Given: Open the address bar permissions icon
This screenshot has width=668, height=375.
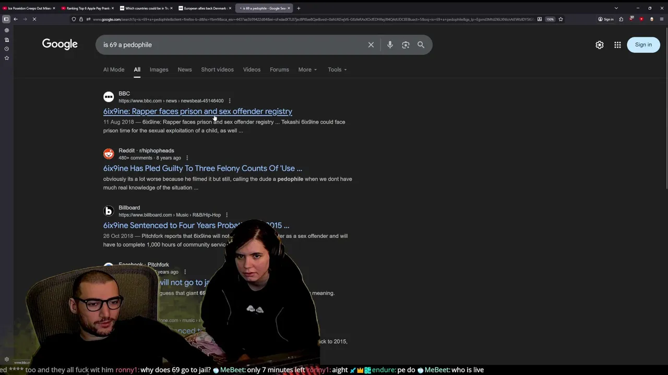Looking at the screenshot, I should (88, 19).
